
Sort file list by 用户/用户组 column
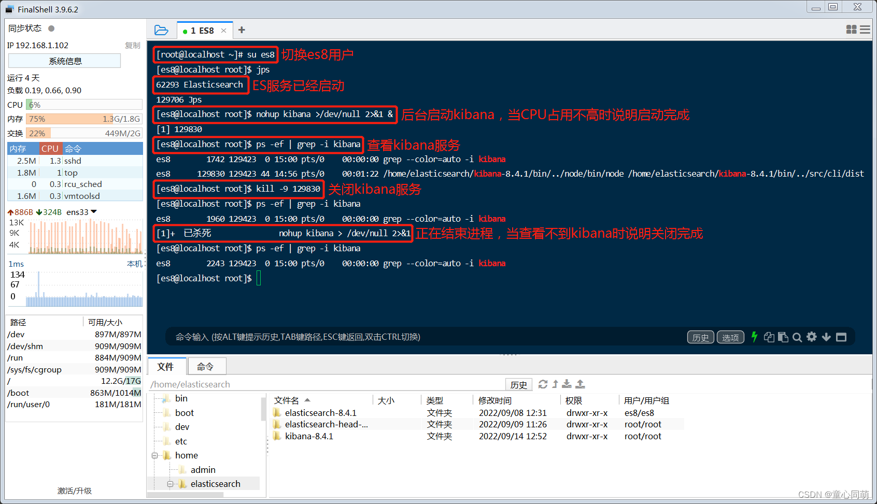[651, 400]
